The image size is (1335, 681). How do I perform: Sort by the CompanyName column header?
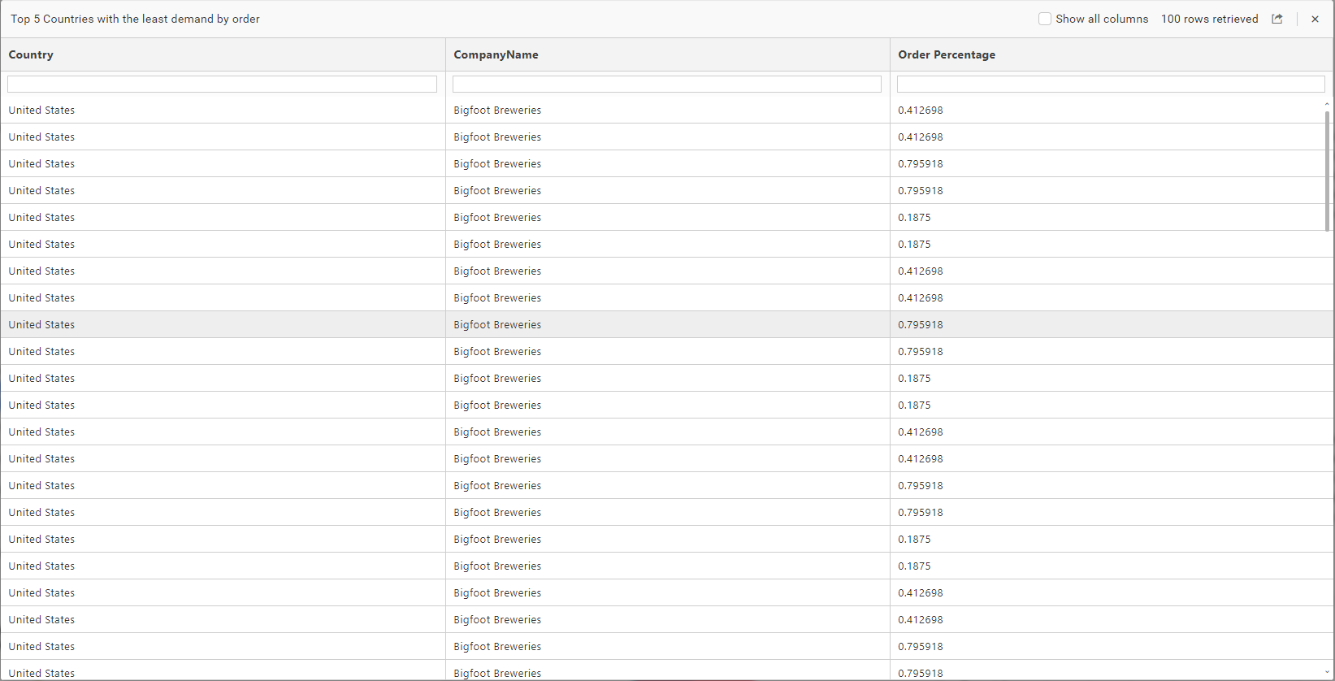click(x=496, y=54)
